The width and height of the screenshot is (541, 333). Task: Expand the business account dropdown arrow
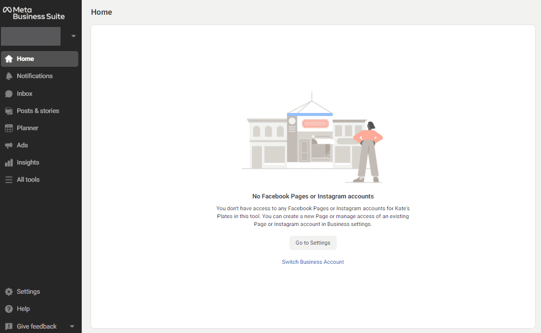(73, 36)
